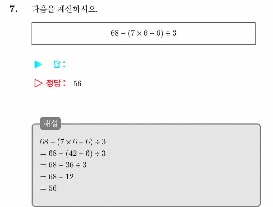Click the line = 68 − 36 ÷ 3
Screen dimensions: 273x207
(x=63, y=165)
